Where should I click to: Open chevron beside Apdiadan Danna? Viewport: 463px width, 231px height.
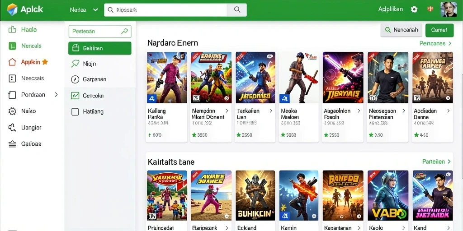[448, 111]
